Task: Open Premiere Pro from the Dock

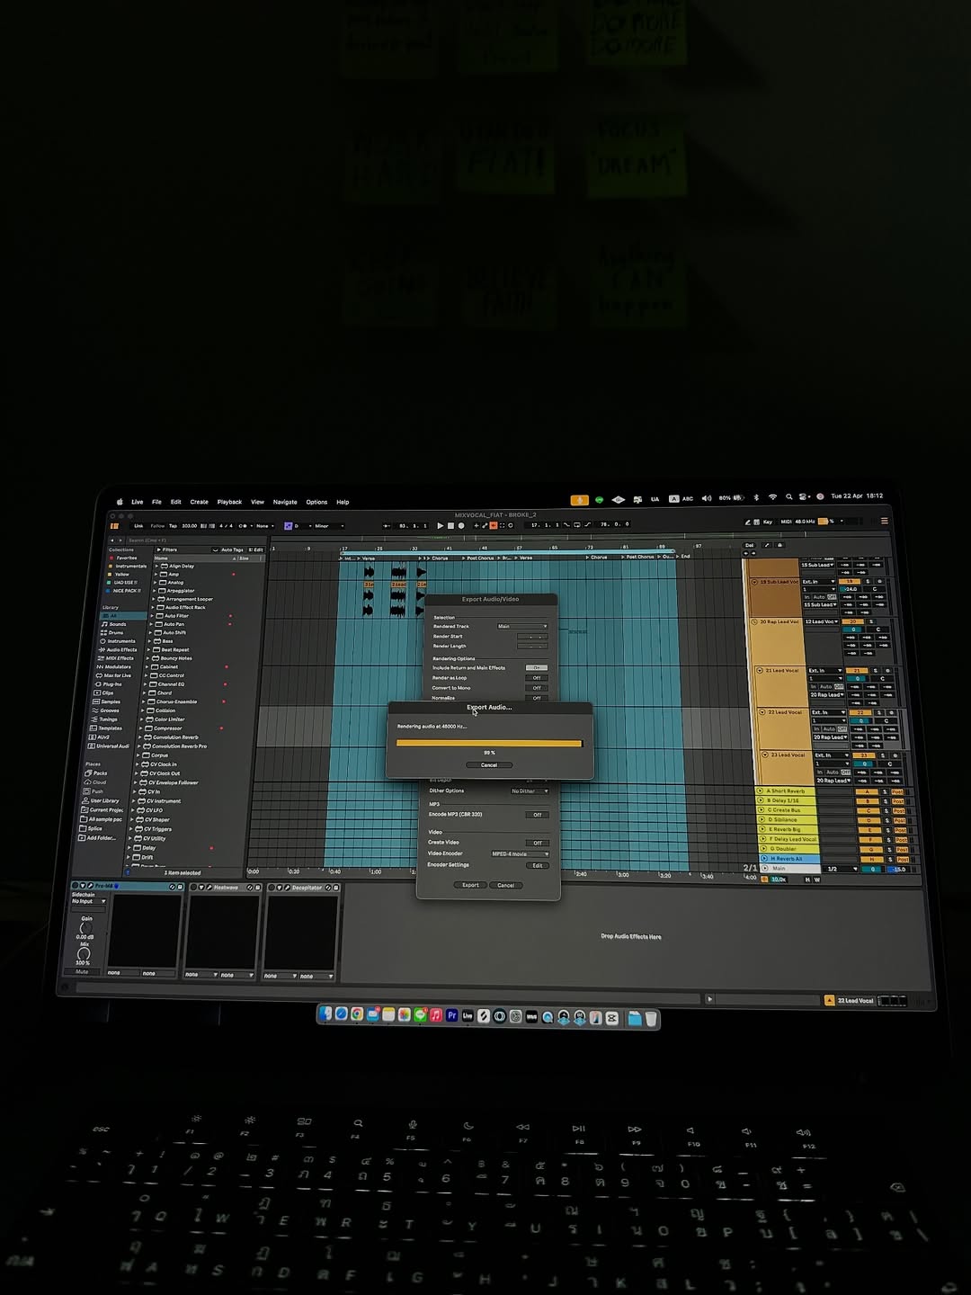Action: pyautogui.click(x=451, y=1015)
